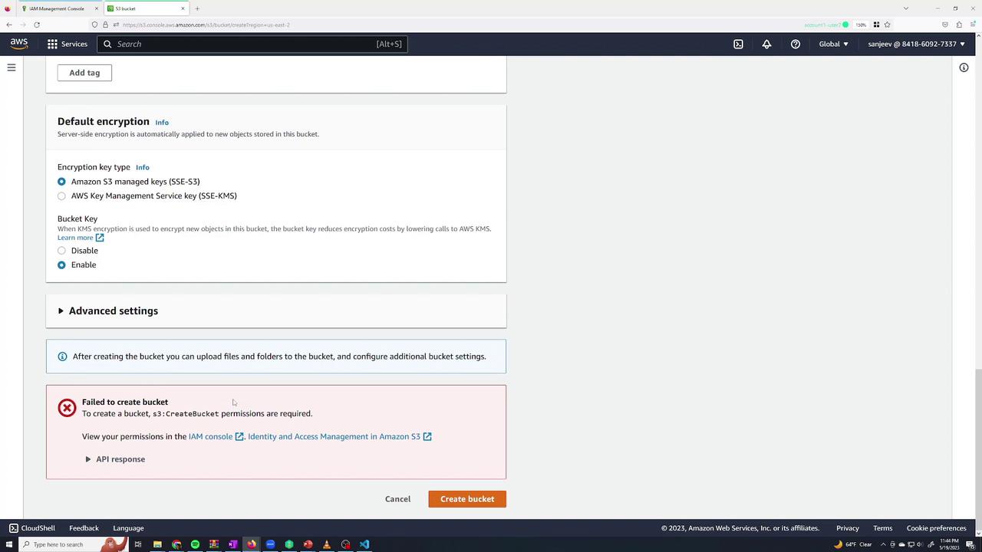Open the Firefox application menu
Viewport: 982px width, 552px height.
click(x=973, y=25)
